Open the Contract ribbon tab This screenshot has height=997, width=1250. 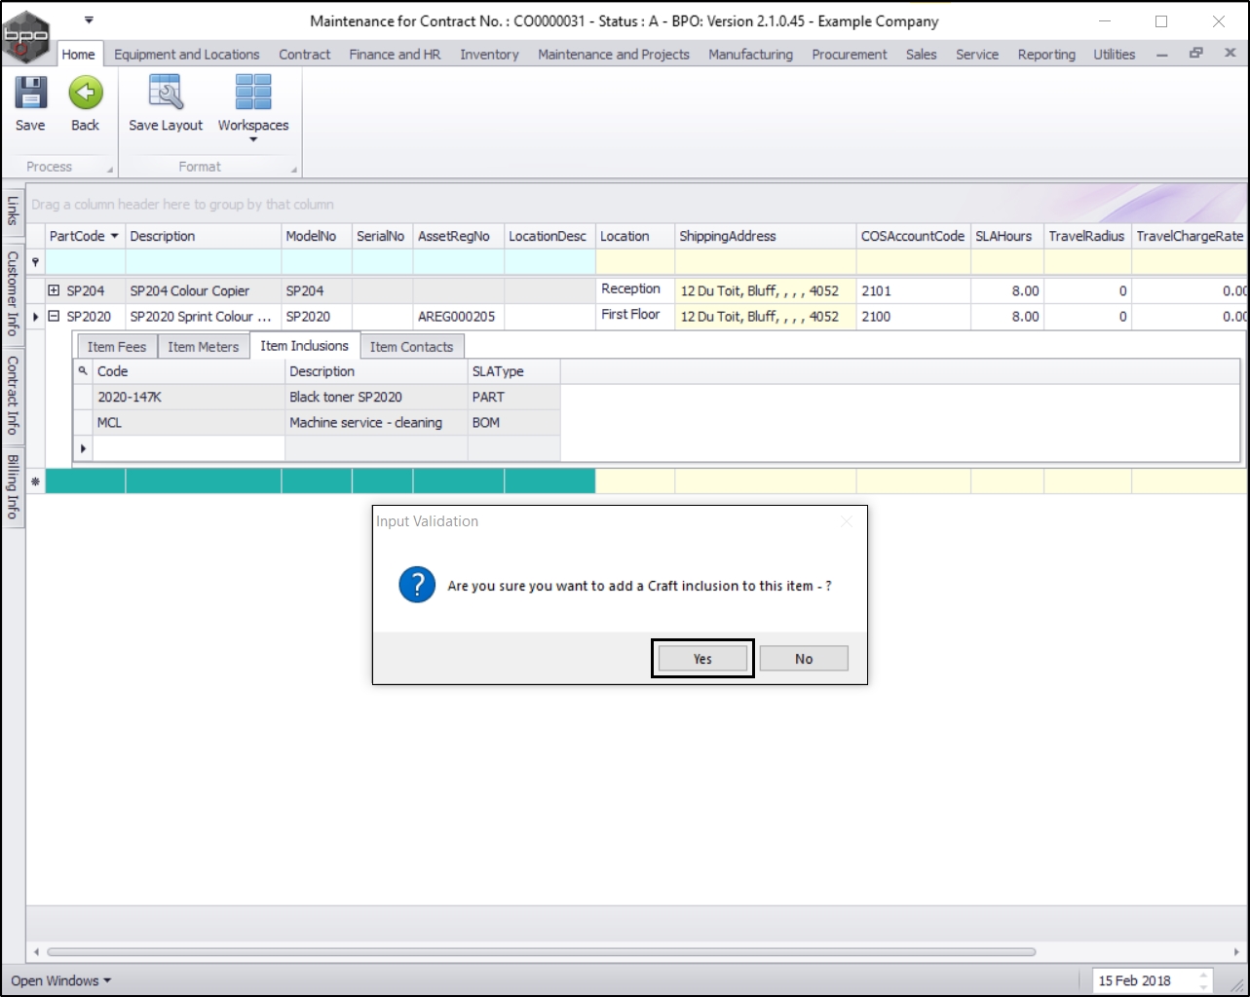(x=305, y=55)
